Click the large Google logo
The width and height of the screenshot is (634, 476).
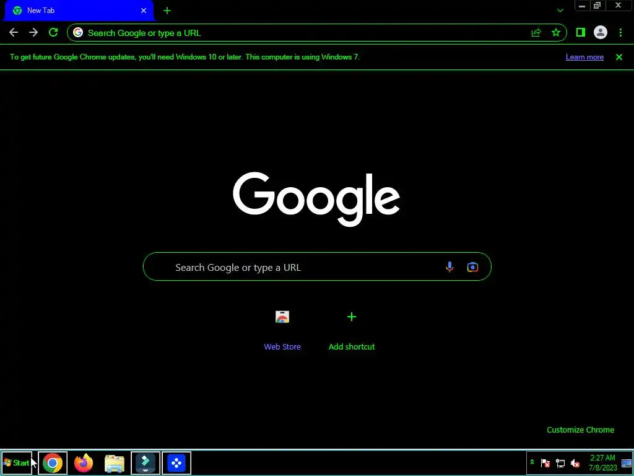[316, 199]
